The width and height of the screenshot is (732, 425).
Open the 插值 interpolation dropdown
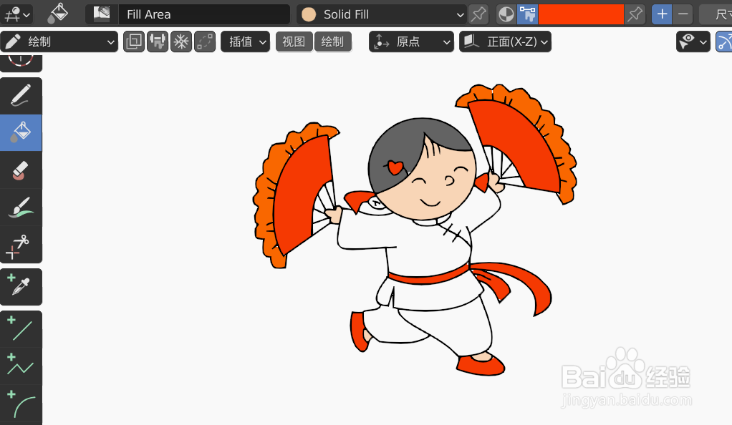(x=246, y=42)
